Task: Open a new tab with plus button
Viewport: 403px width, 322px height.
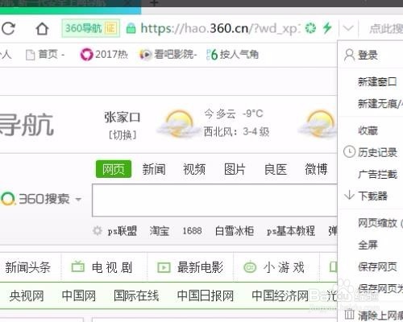Action: [154, 3]
